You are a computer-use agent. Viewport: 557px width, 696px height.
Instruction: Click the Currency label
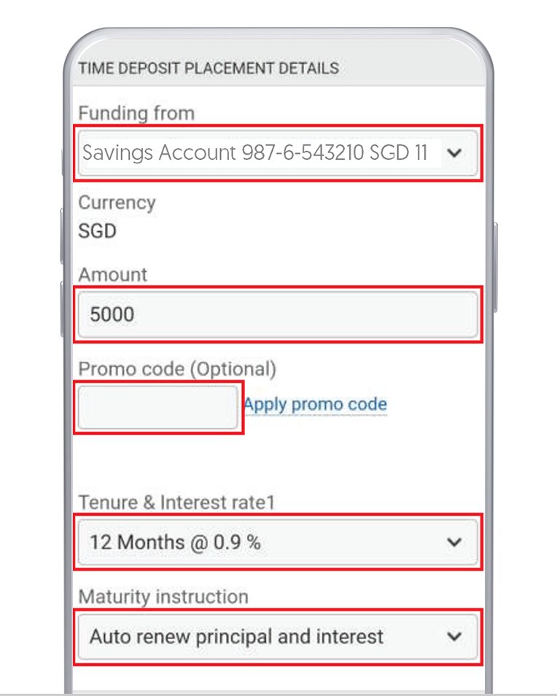117,203
